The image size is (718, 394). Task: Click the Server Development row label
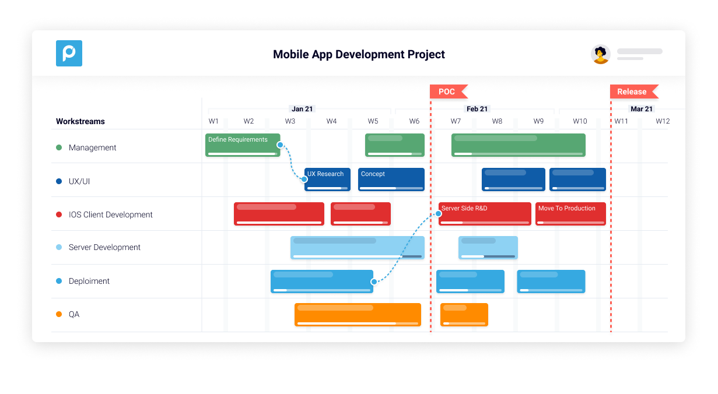[104, 247]
